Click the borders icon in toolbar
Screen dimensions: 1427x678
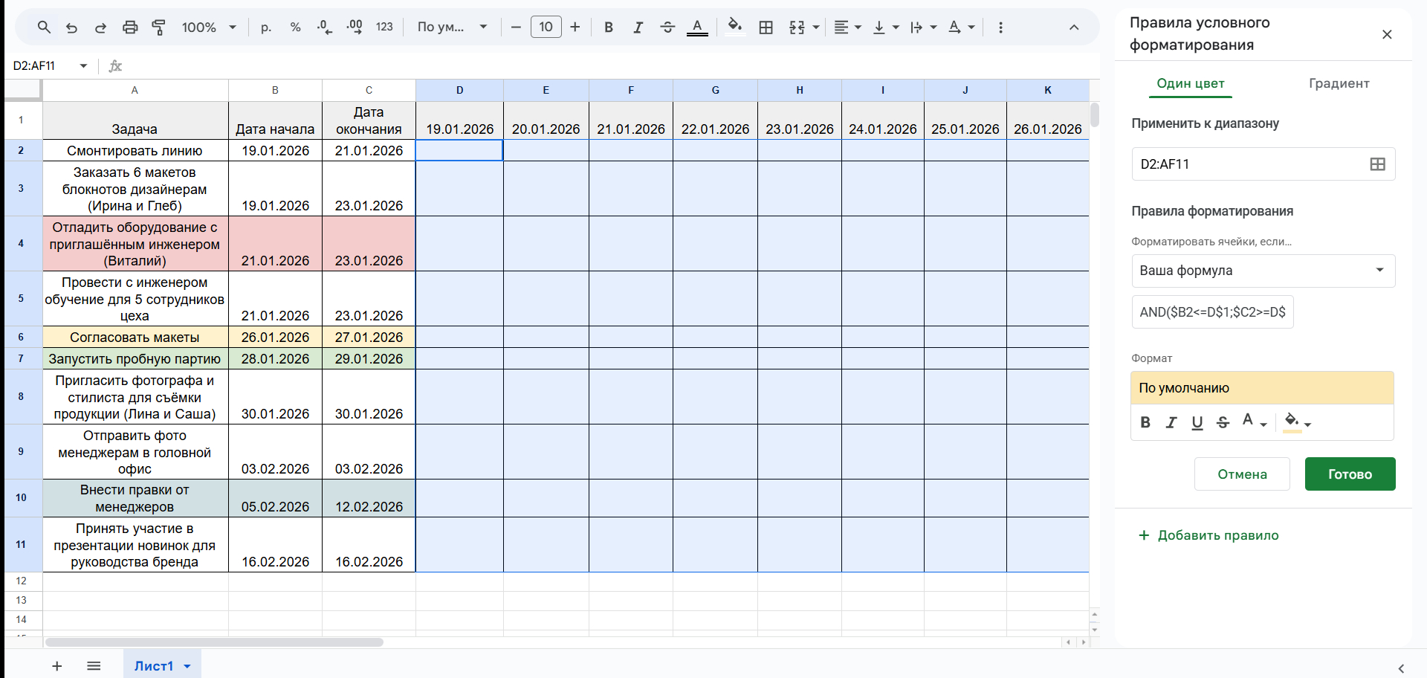coord(766,28)
